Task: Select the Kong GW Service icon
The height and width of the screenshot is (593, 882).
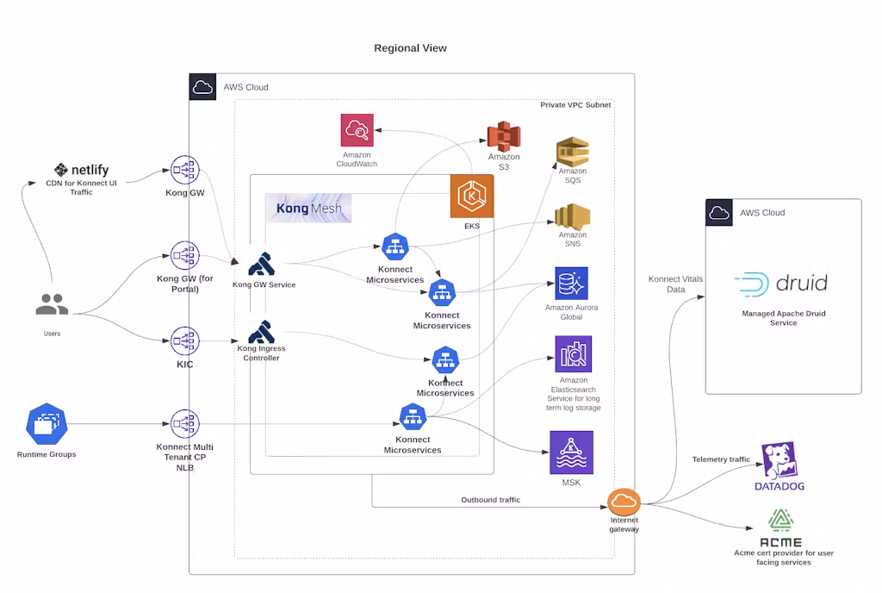Action: coord(262,264)
